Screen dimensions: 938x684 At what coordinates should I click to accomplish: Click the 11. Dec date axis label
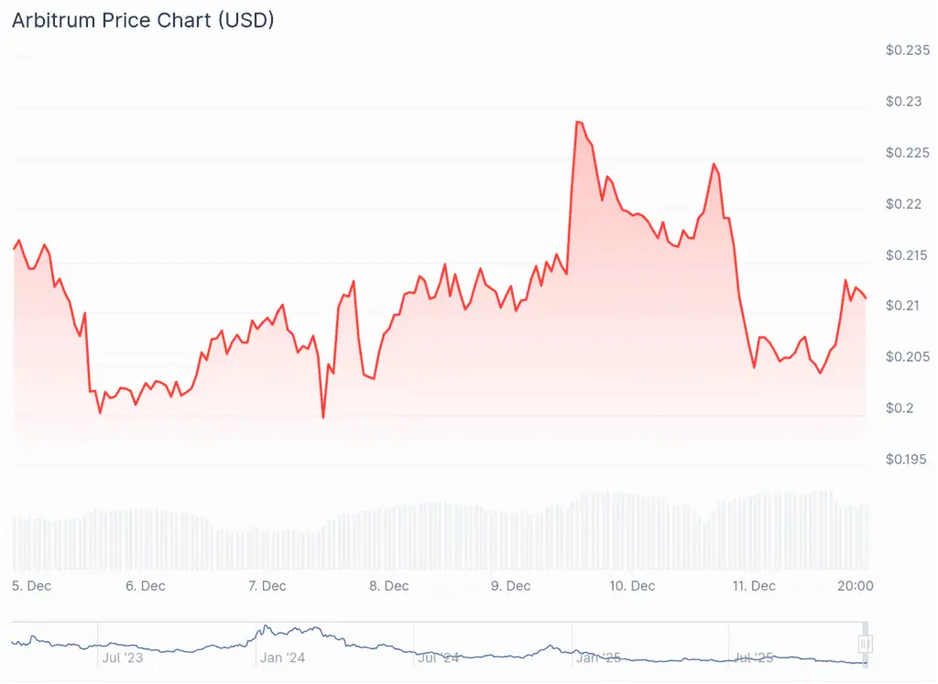[755, 586]
